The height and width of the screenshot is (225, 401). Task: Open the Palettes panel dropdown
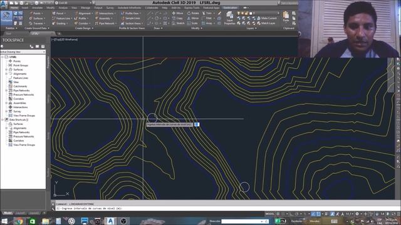pos(11,28)
